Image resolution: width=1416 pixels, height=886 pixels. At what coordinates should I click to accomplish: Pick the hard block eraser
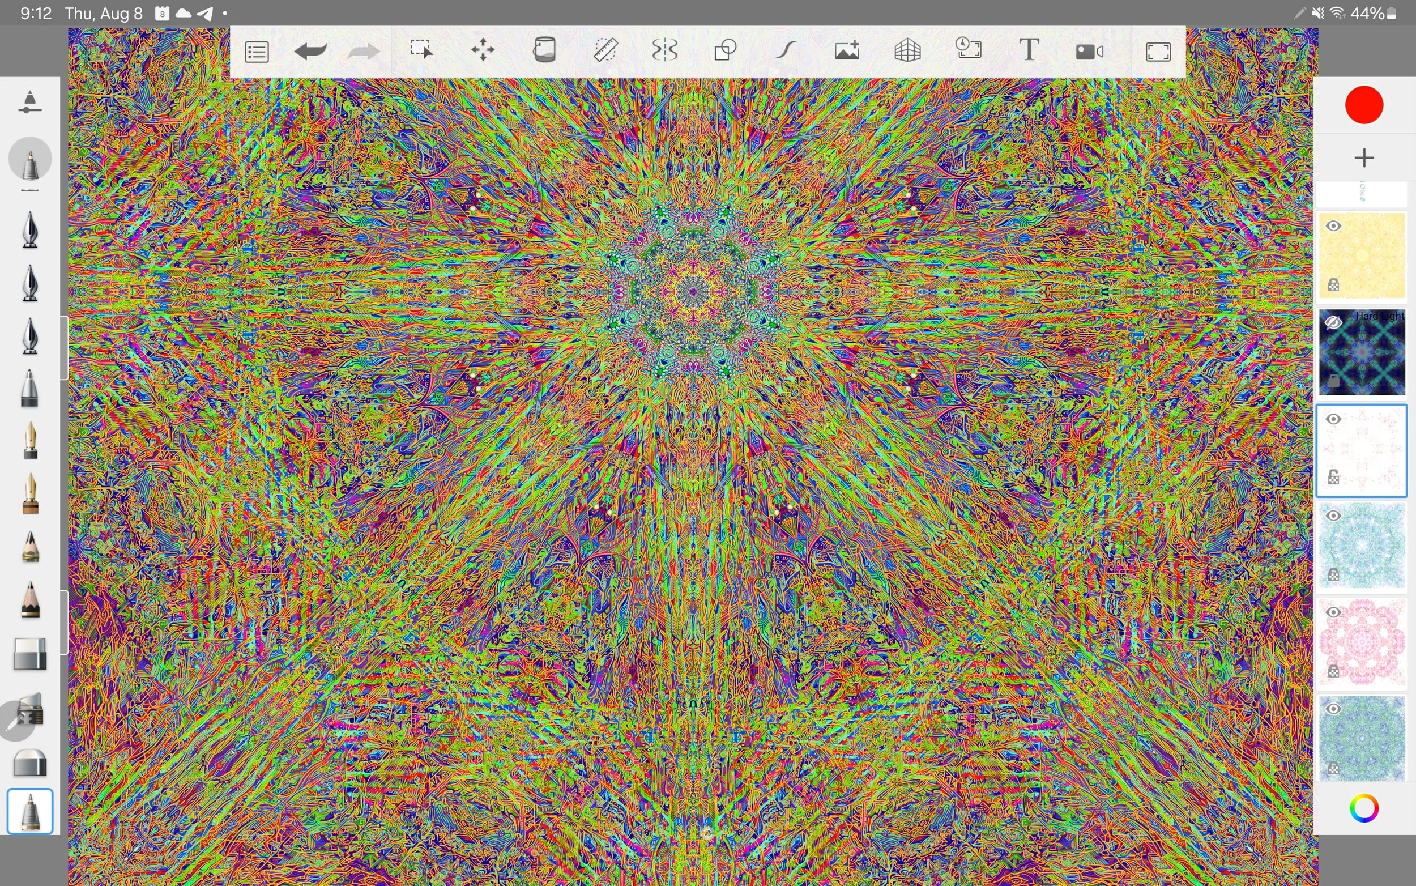(30, 654)
